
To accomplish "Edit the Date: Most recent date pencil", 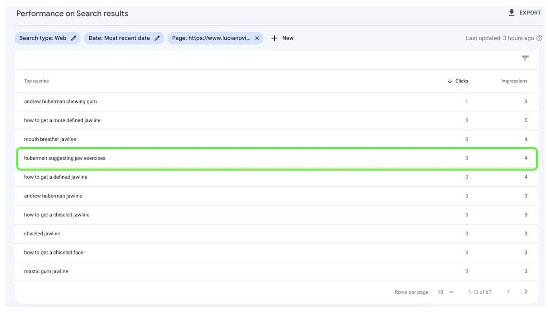I will click(157, 38).
